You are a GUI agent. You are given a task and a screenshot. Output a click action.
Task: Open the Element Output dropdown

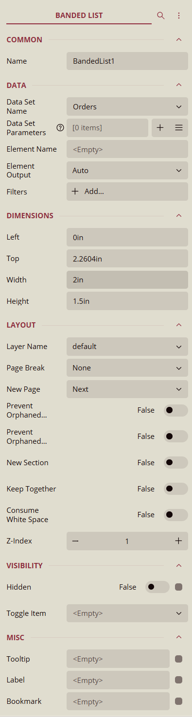tap(127, 171)
